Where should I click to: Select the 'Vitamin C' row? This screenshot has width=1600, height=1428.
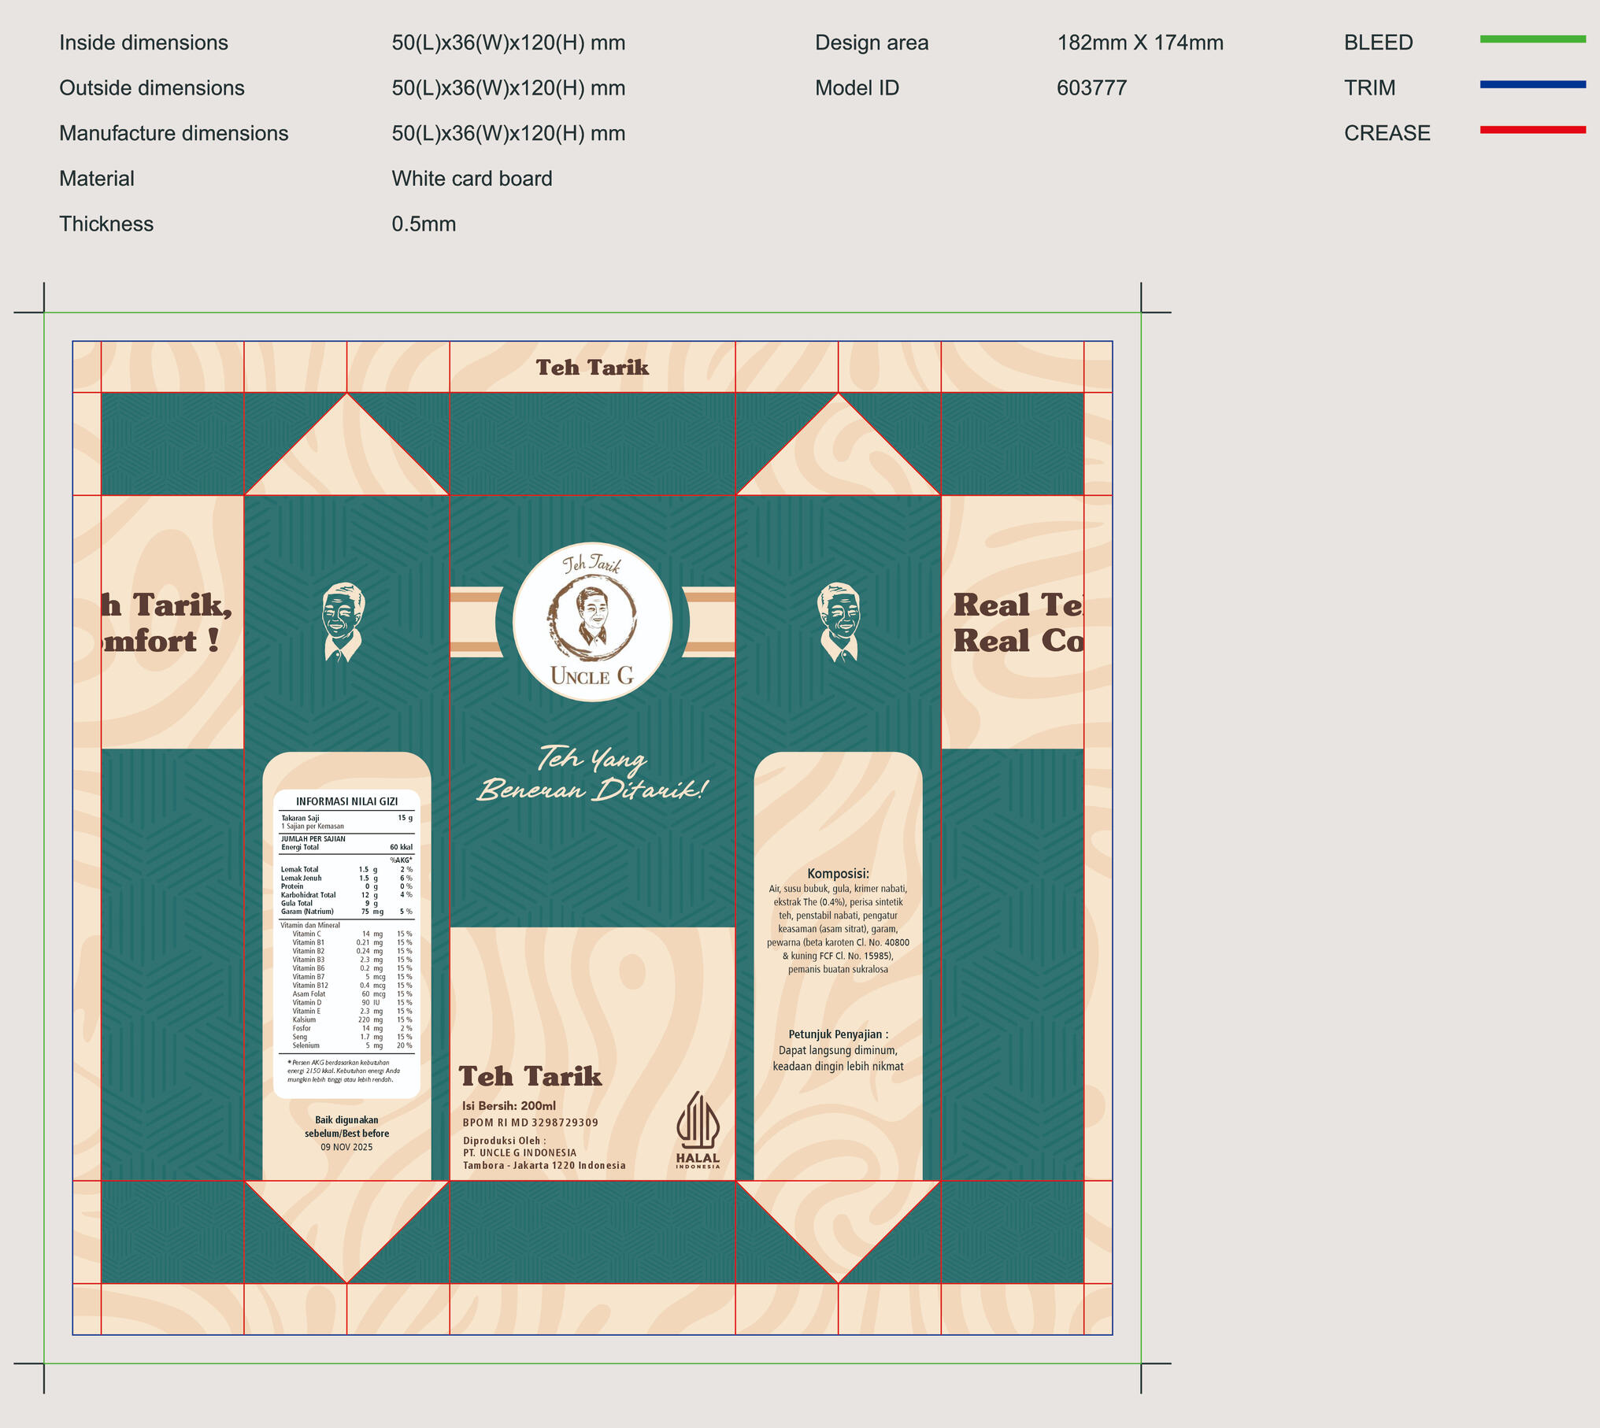pyautogui.click(x=352, y=934)
